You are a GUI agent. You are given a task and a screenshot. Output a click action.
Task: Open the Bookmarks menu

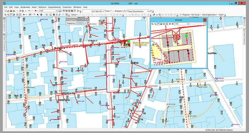[x=25, y=7]
